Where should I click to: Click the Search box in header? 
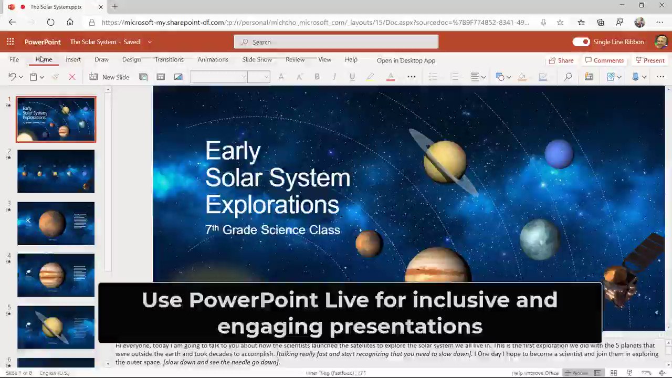pyautogui.click(x=336, y=42)
